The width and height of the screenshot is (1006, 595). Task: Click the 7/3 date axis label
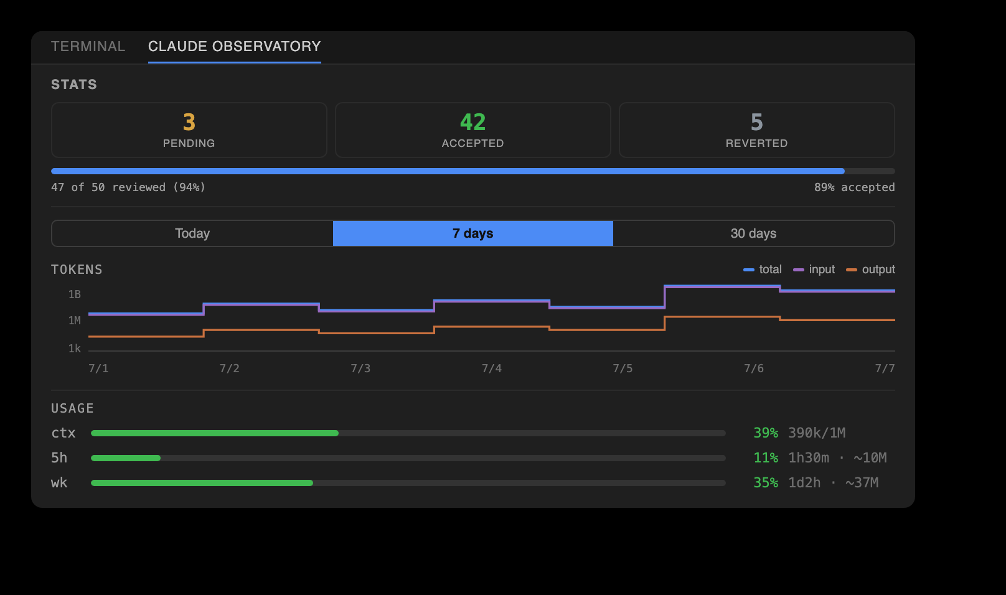[x=360, y=368]
